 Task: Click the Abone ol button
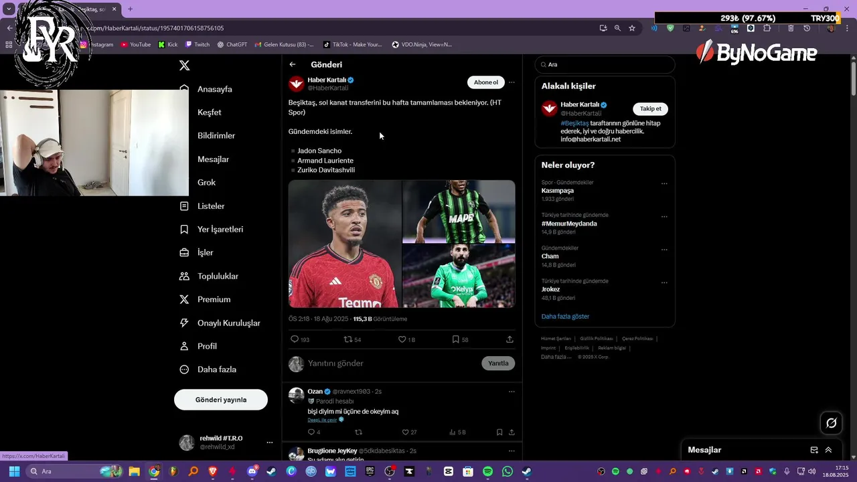click(x=486, y=82)
